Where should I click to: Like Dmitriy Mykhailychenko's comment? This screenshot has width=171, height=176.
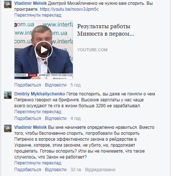[28, 118]
